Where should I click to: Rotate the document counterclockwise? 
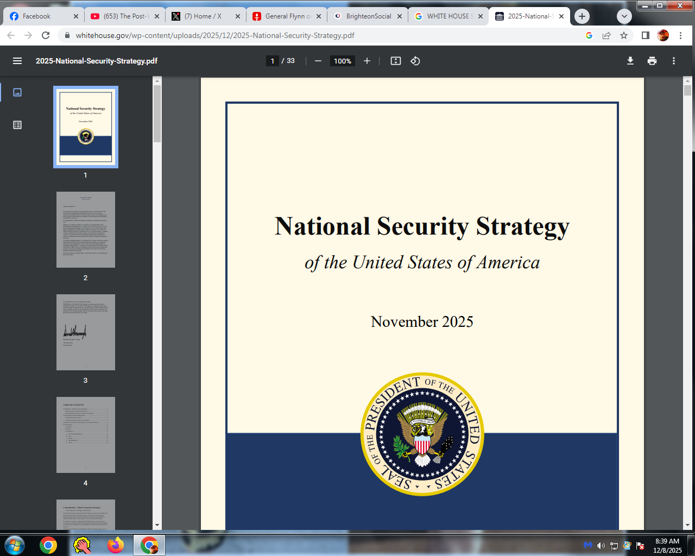click(x=415, y=61)
